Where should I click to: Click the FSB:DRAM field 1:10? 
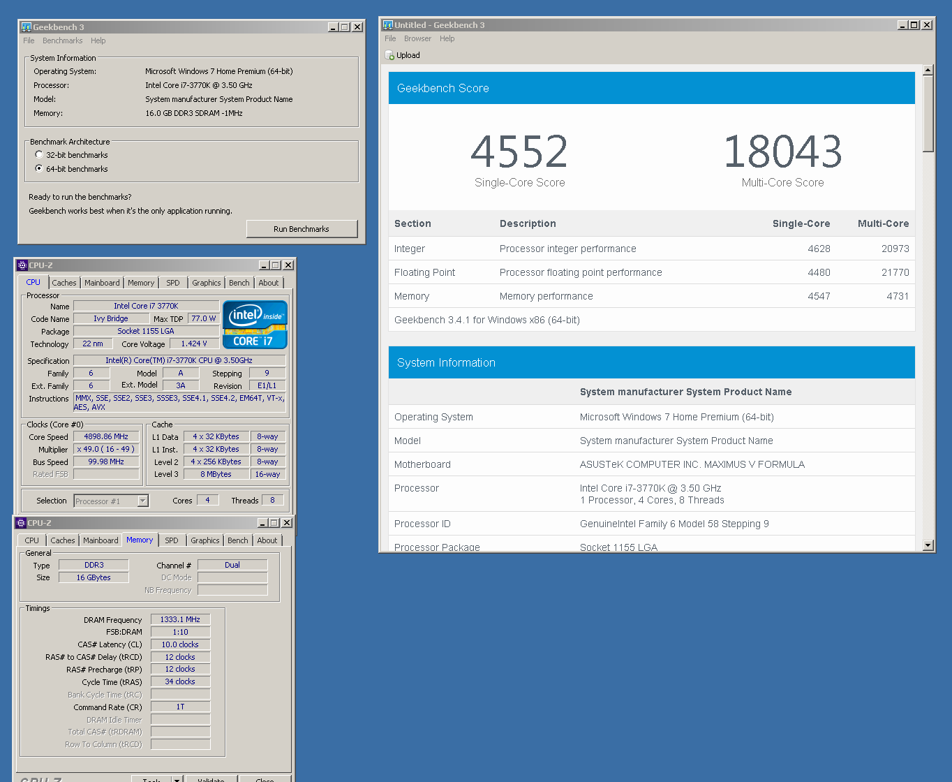point(180,632)
